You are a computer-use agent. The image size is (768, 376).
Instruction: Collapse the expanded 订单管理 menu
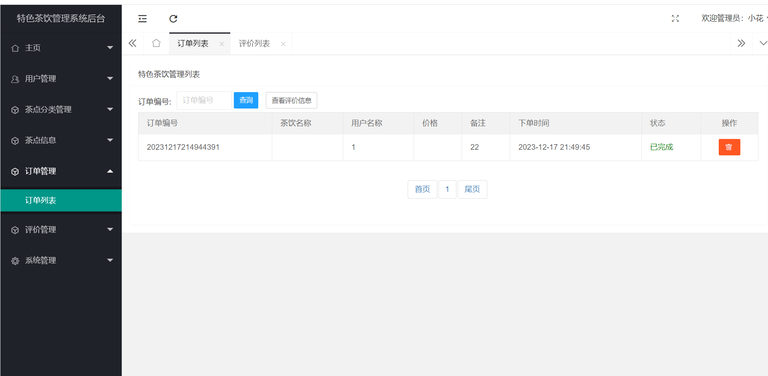(110, 171)
